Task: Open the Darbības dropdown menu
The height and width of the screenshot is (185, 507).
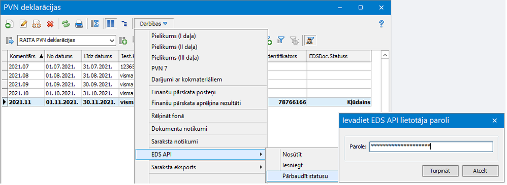Action: click(x=154, y=24)
